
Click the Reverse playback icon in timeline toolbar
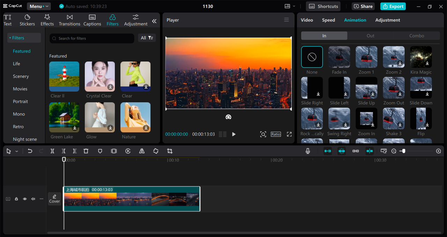click(x=128, y=151)
